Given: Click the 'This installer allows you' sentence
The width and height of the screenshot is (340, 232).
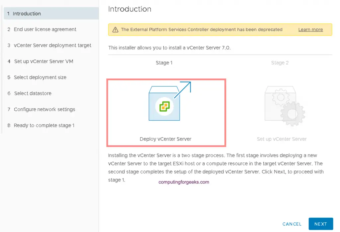Looking at the screenshot, I should [x=169, y=48].
